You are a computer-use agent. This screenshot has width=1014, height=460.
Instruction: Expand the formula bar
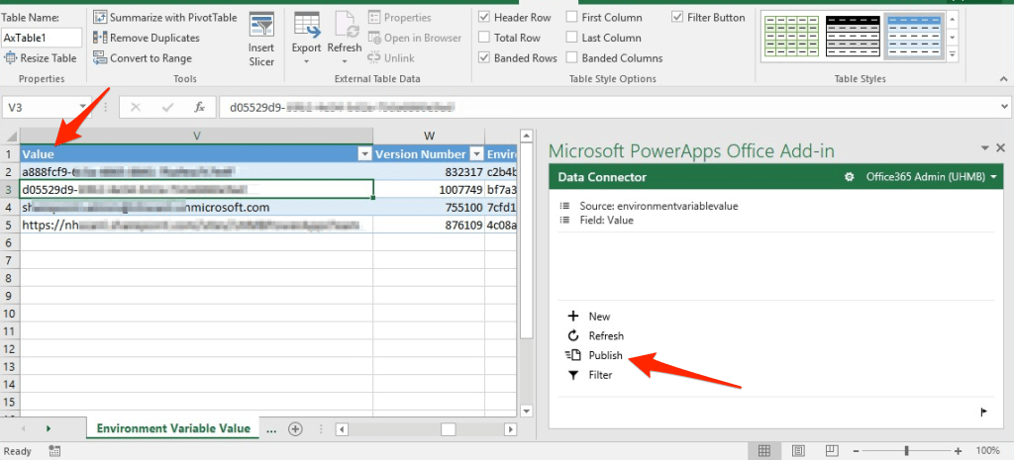point(1004,107)
